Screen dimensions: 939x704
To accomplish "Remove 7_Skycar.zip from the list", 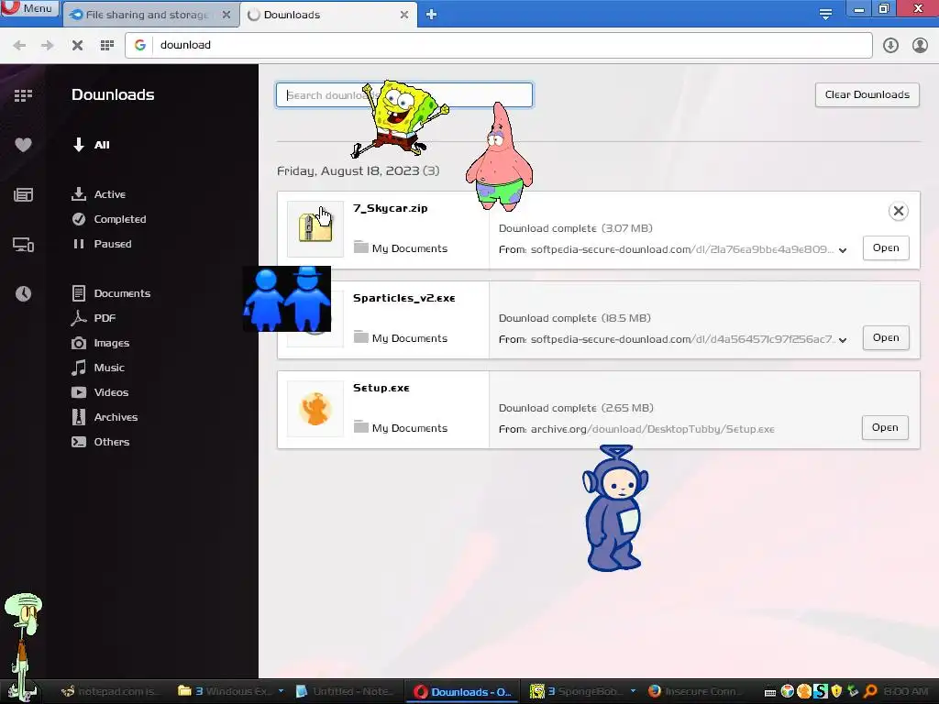I will click(x=899, y=211).
